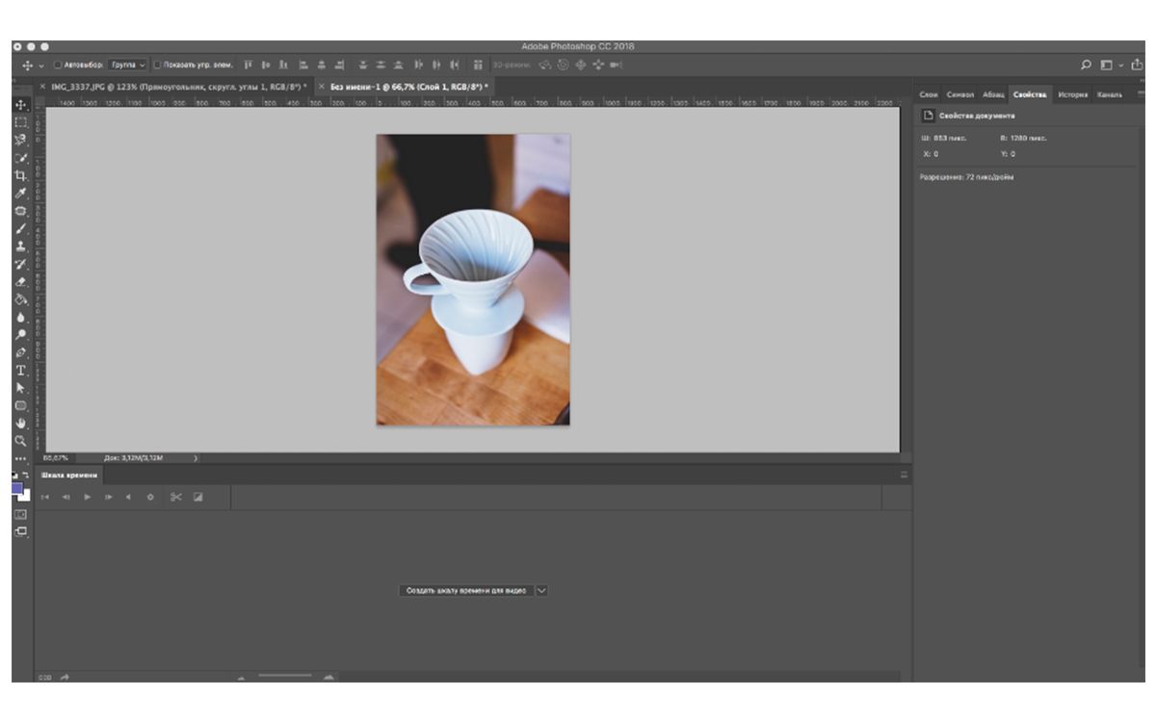
Task: Select the Blur tool drop icon
Action: click(20, 317)
